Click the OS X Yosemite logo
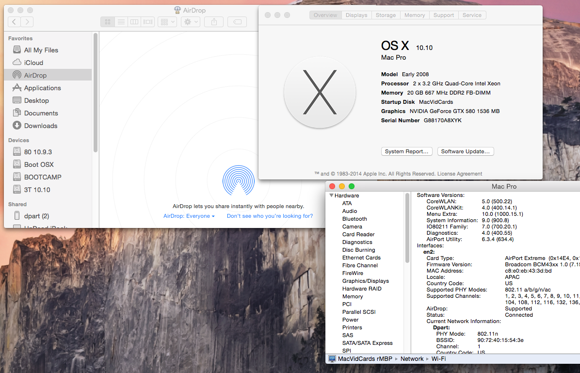Image resolution: width=580 pixels, height=373 pixels. [320, 93]
